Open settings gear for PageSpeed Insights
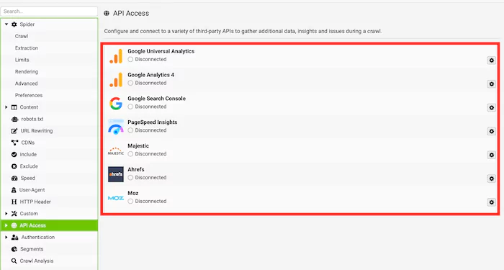Image resolution: width=504 pixels, height=270 pixels. coord(492,131)
